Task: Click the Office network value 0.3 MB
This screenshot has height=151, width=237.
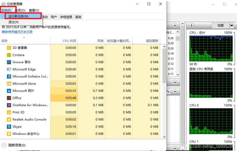Action: [x=91, y=98]
